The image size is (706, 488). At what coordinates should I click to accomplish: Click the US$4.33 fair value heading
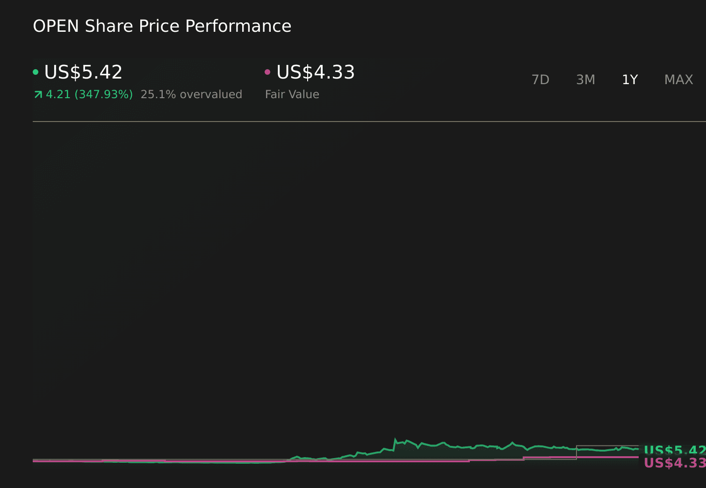316,72
